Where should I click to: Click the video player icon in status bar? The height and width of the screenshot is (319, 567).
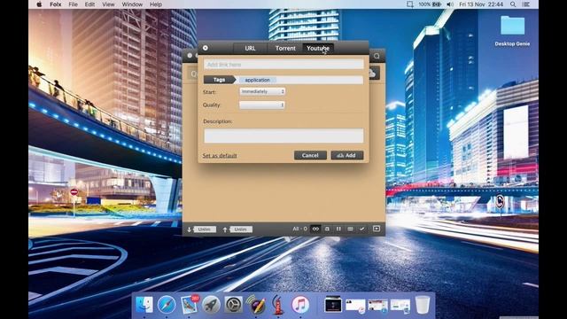pos(377,229)
